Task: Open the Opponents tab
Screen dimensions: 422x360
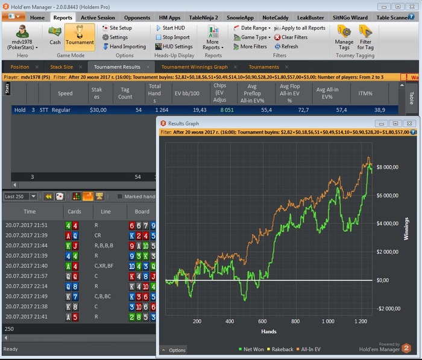Action: click(137, 17)
